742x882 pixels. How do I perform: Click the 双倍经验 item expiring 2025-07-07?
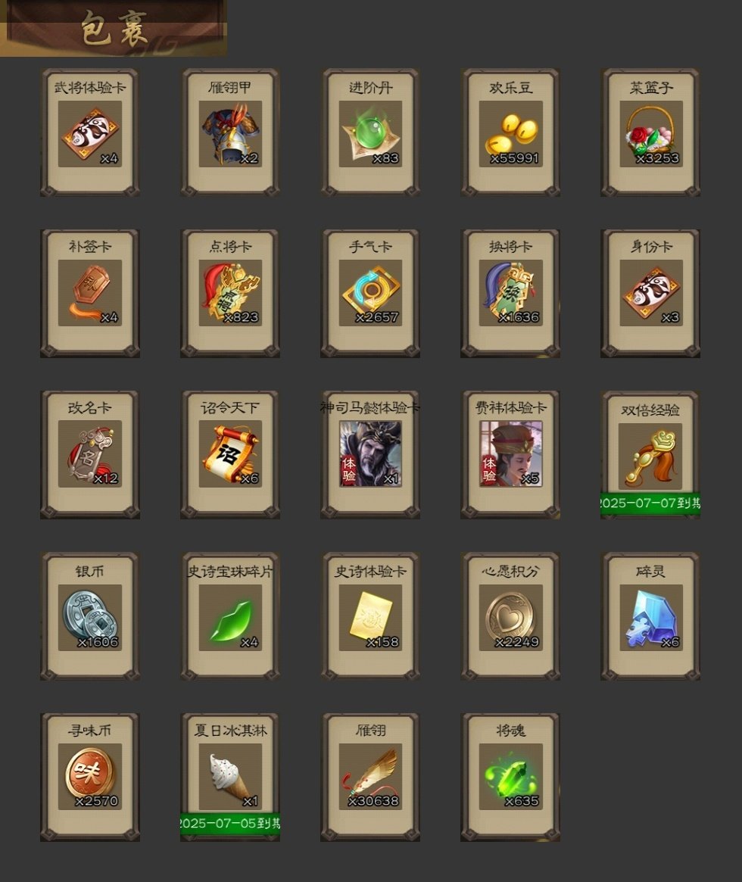click(651, 454)
